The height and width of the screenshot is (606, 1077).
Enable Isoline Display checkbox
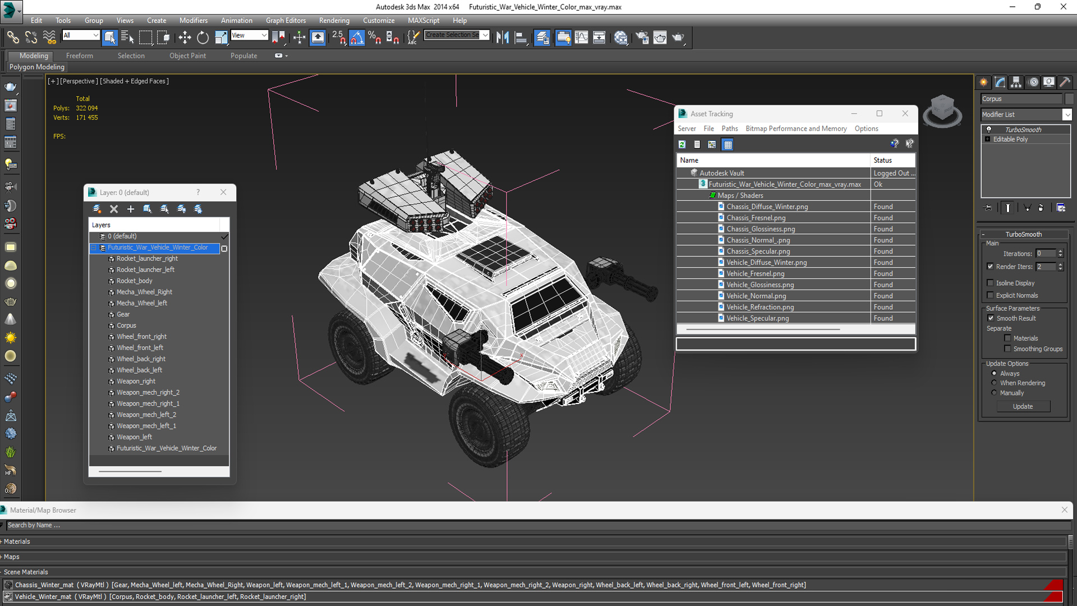click(990, 283)
